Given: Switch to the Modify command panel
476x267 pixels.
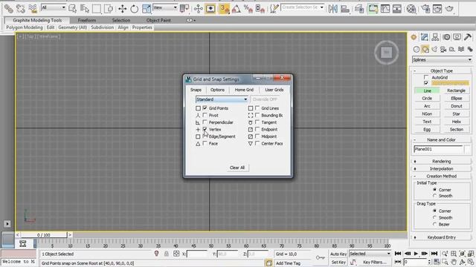Looking at the screenshot, I should pos(425,37).
